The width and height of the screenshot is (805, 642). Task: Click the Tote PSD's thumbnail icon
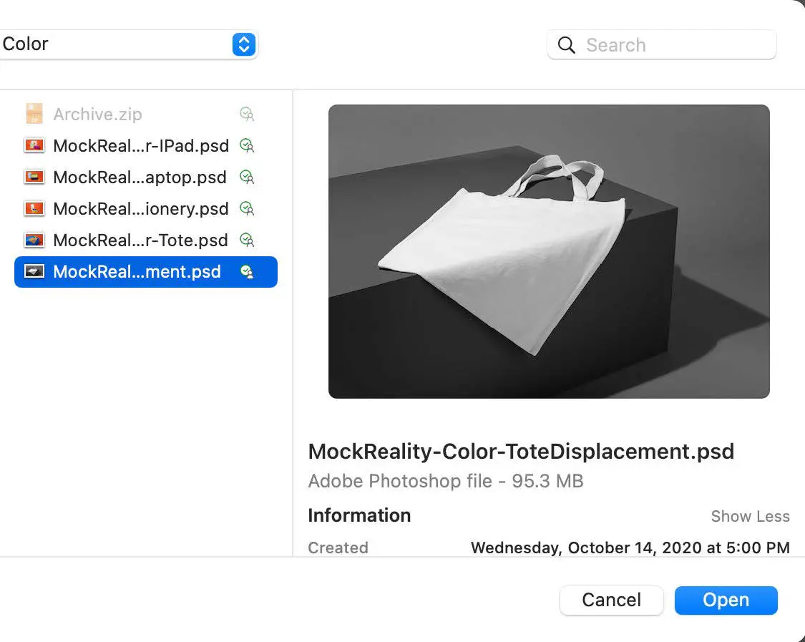[x=34, y=240]
